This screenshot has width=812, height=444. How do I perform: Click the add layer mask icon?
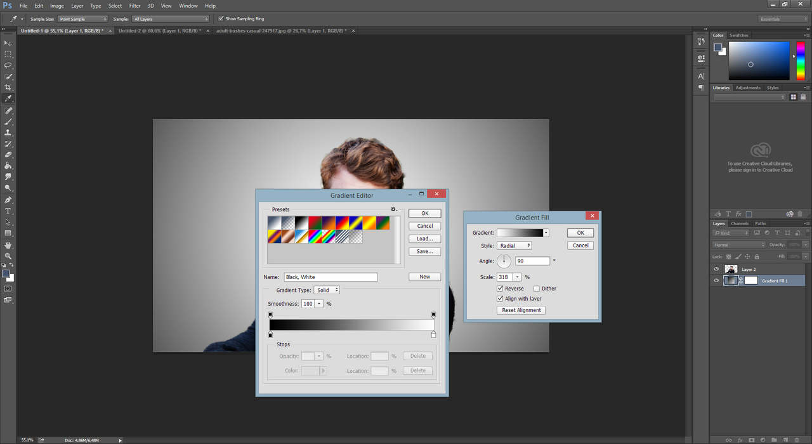(751, 440)
